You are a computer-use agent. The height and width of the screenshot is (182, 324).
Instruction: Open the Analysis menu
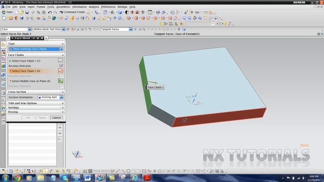point(94,7)
